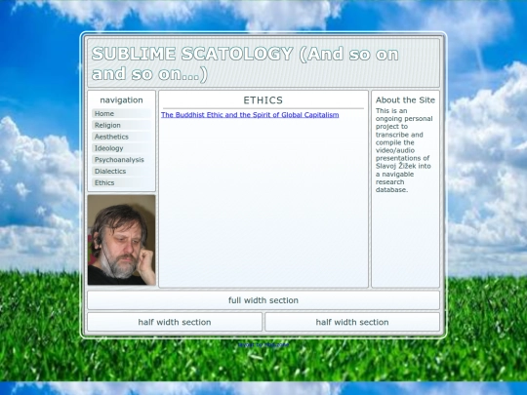This screenshot has width=527, height=395.
Task: Select Dialectics in the navigation list
Action: (x=121, y=172)
